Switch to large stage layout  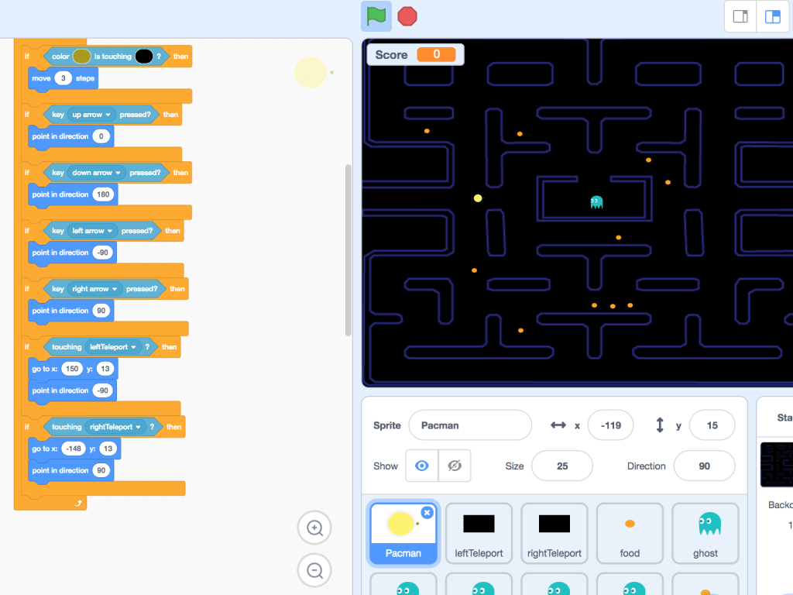pyautogui.click(x=772, y=17)
